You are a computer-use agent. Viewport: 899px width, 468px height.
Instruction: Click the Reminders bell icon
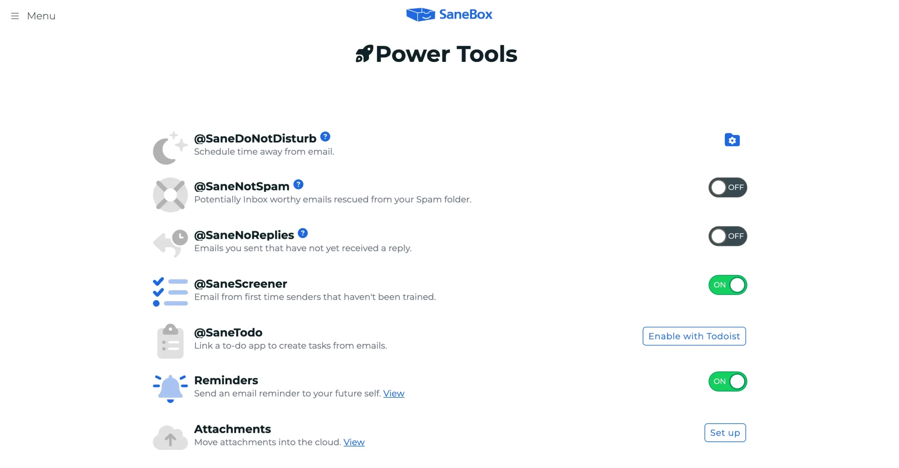coord(170,388)
